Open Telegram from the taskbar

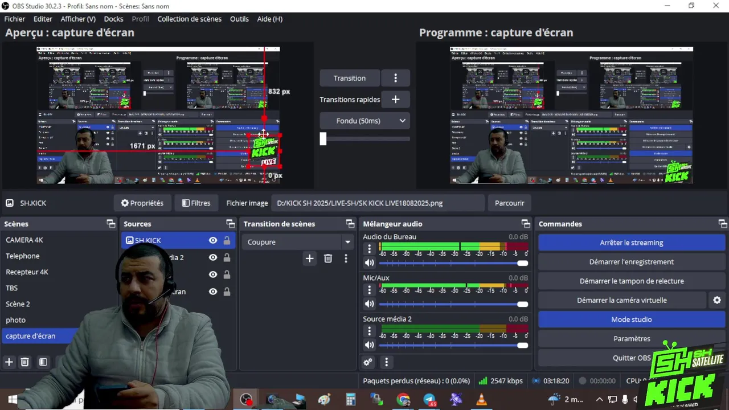pos(429,400)
